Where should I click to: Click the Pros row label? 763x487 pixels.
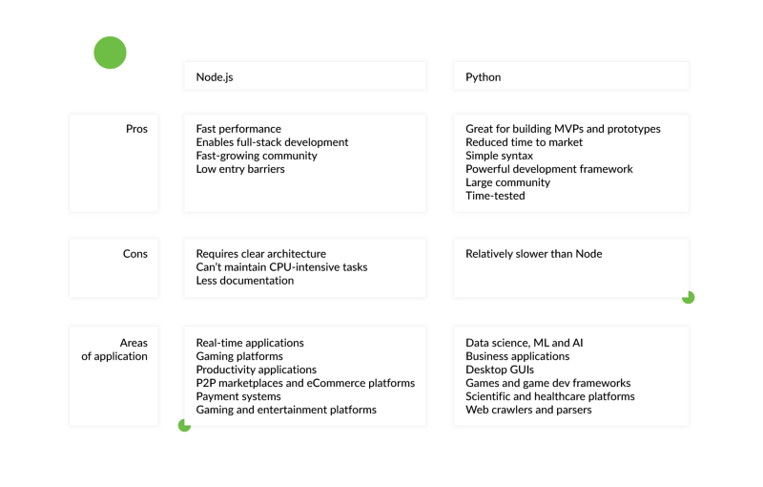(x=136, y=129)
